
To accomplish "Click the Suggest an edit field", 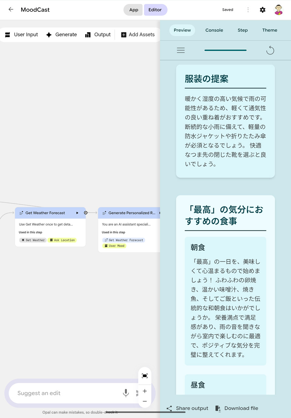I will 65,393.
